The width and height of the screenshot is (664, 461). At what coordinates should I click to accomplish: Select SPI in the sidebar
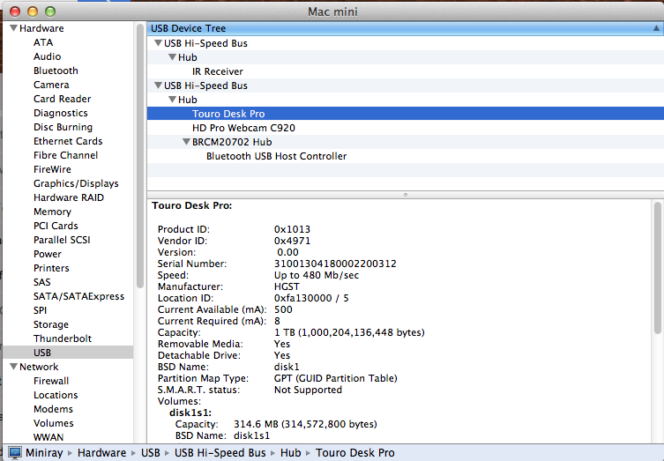(41, 310)
